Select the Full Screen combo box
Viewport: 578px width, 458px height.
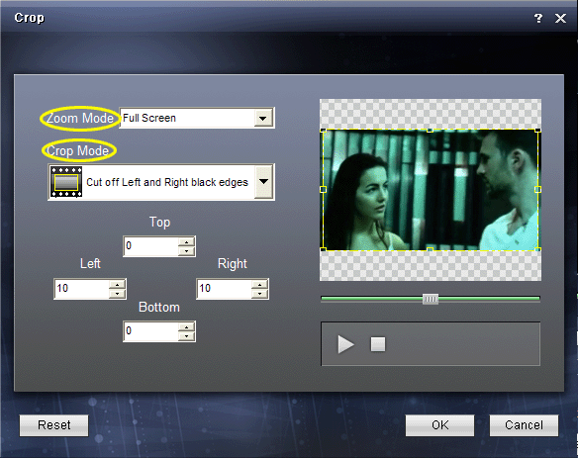[197, 118]
